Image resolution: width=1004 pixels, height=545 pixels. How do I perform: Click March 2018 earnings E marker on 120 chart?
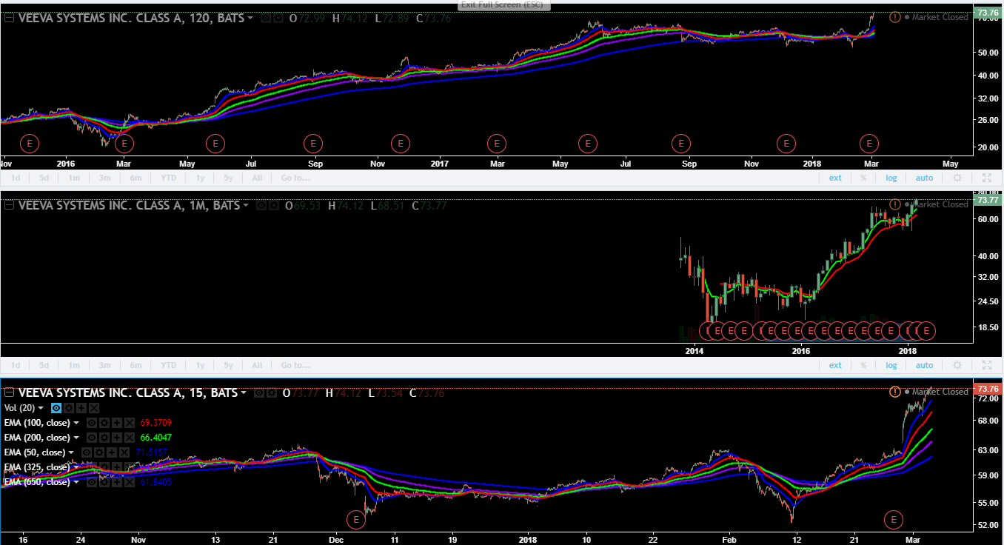tap(869, 142)
